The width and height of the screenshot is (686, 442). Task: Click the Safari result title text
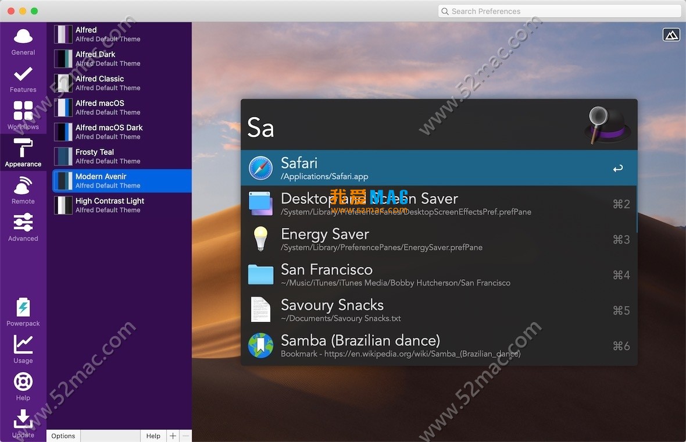point(299,163)
